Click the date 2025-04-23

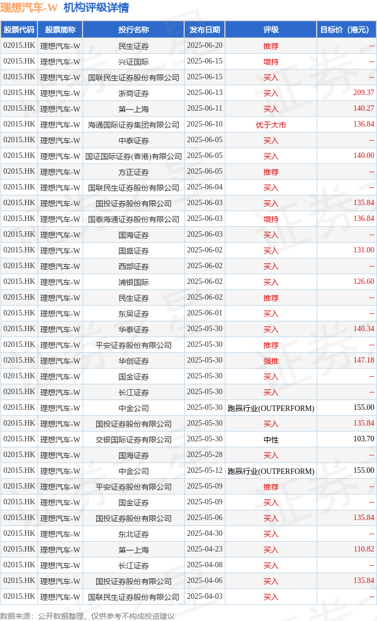205,549
